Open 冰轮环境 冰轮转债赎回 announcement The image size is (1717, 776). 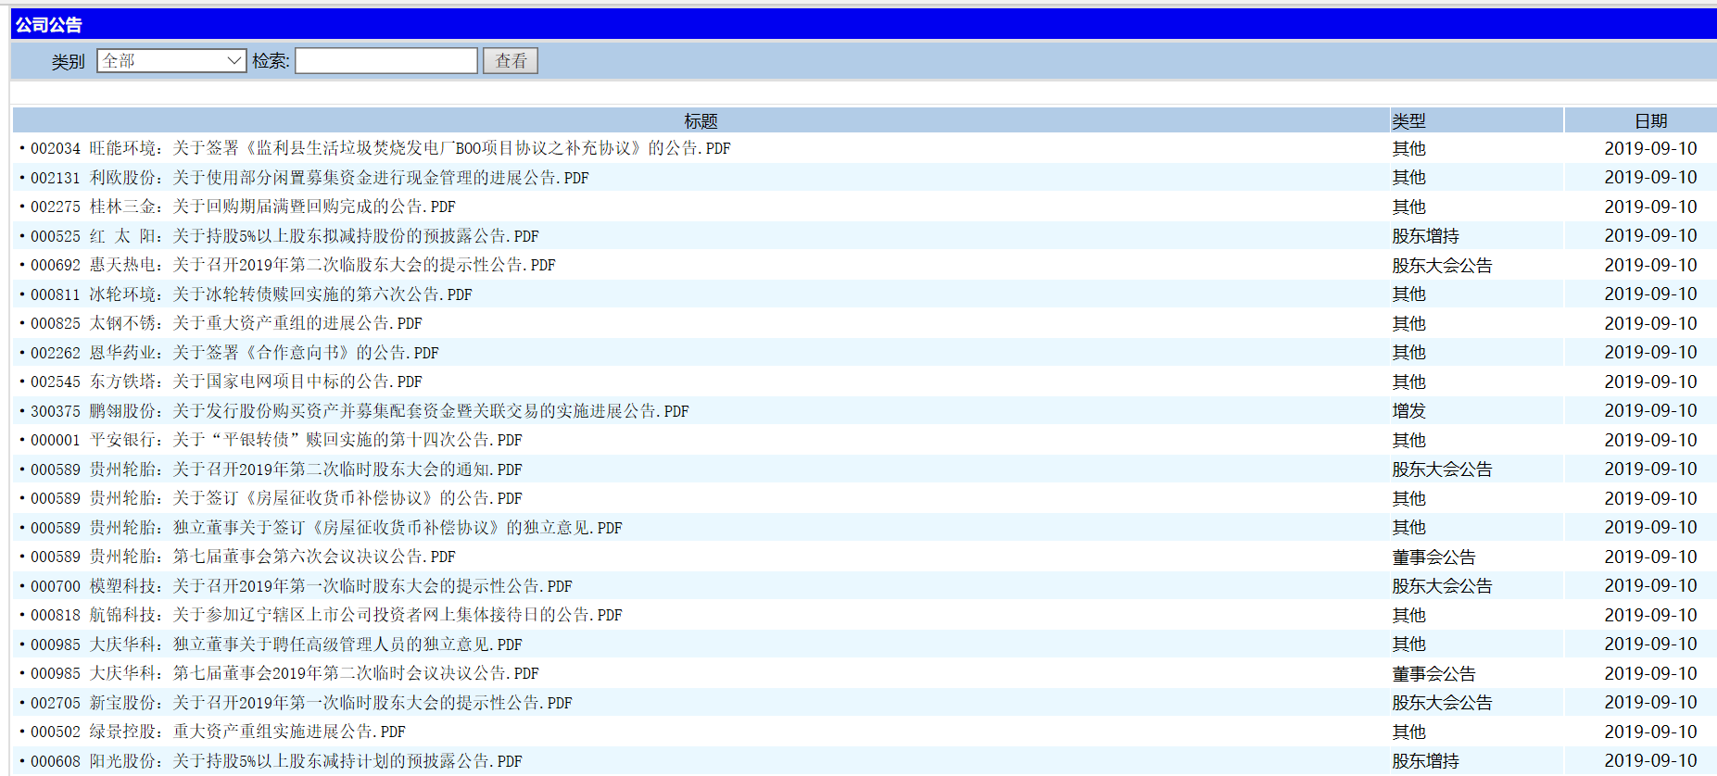pyautogui.click(x=251, y=294)
